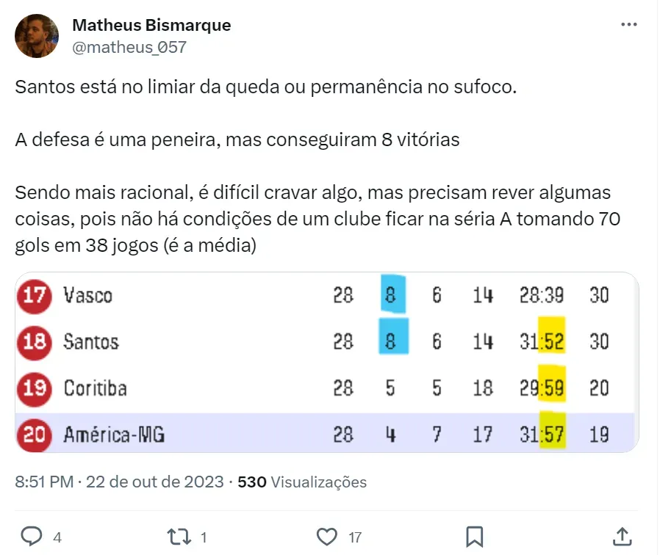Click the retweet arrows icon
671x555 pixels.
179,537
